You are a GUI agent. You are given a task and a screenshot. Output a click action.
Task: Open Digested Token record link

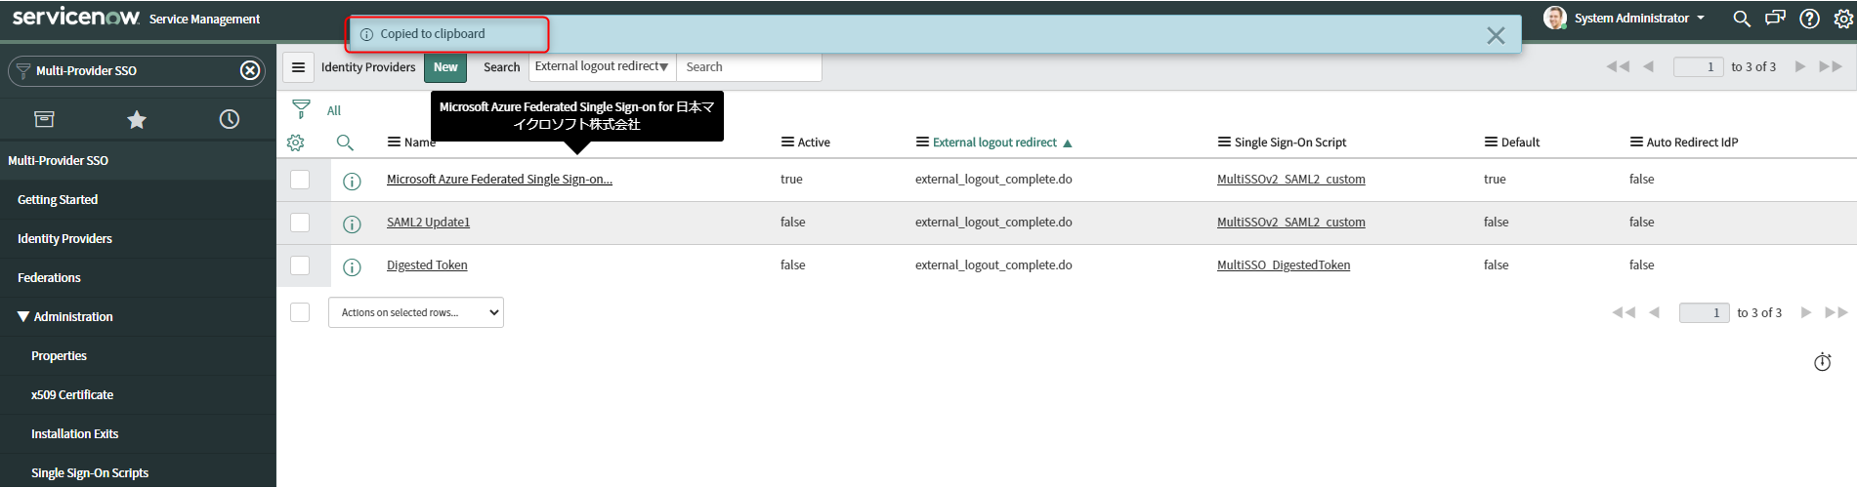(427, 265)
